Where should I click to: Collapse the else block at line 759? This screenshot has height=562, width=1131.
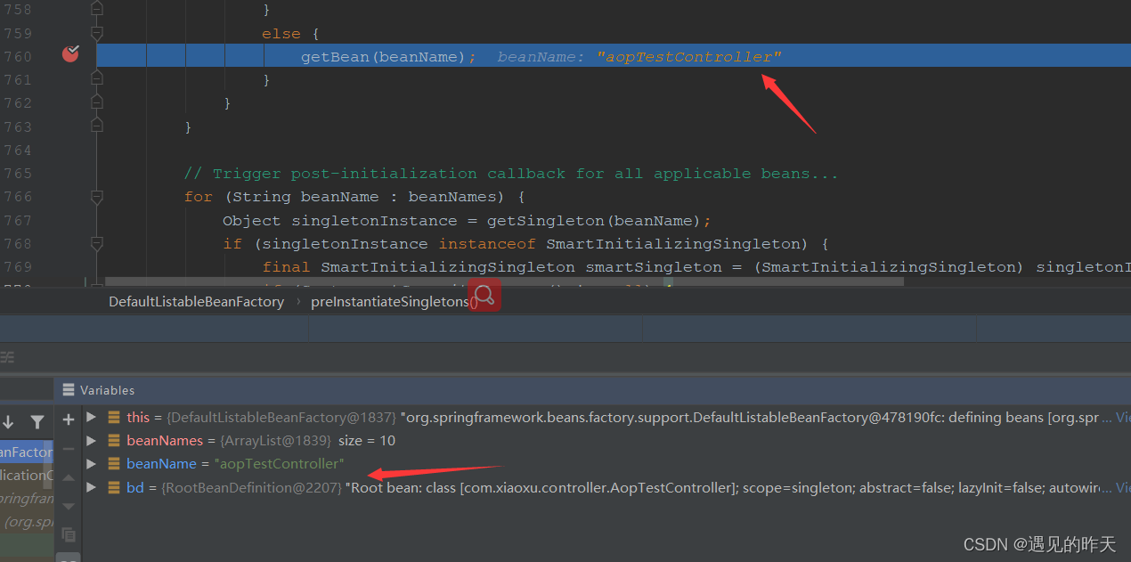(x=97, y=34)
